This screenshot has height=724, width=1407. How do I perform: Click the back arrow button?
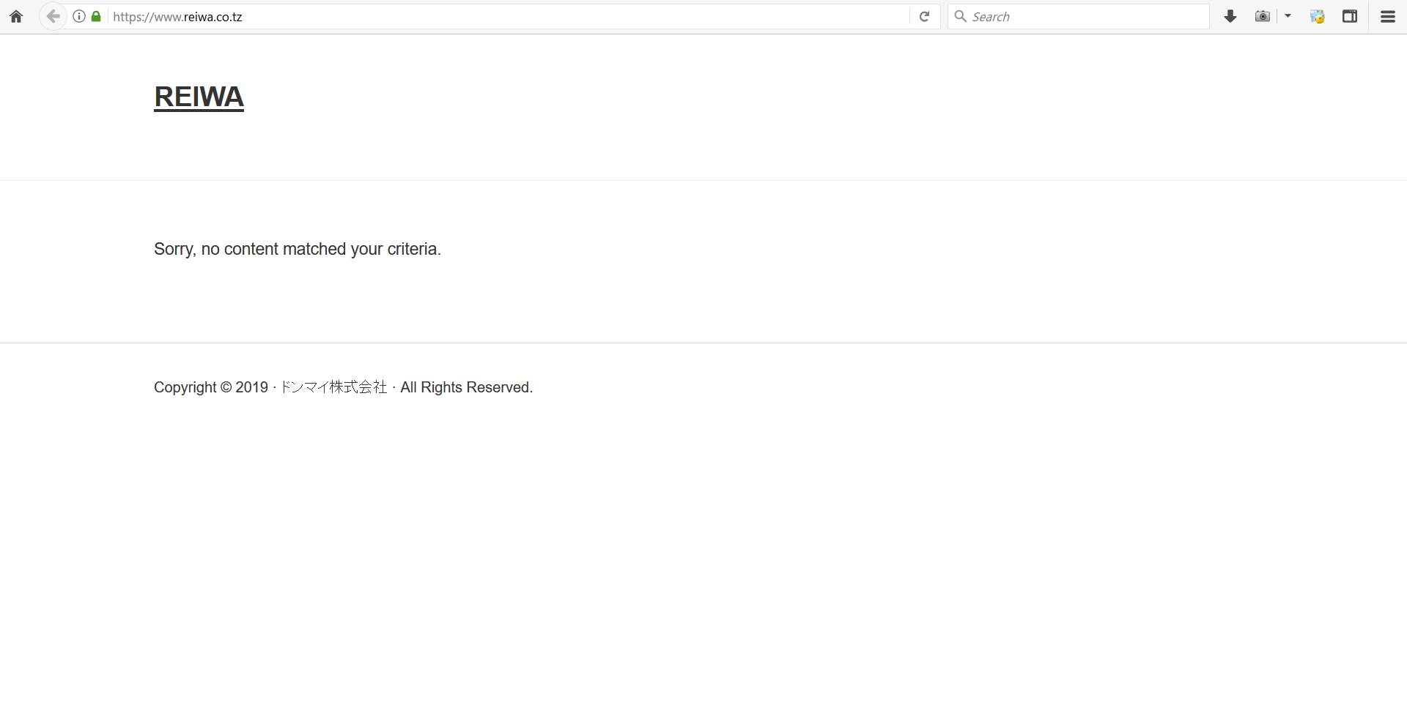point(53,17)
